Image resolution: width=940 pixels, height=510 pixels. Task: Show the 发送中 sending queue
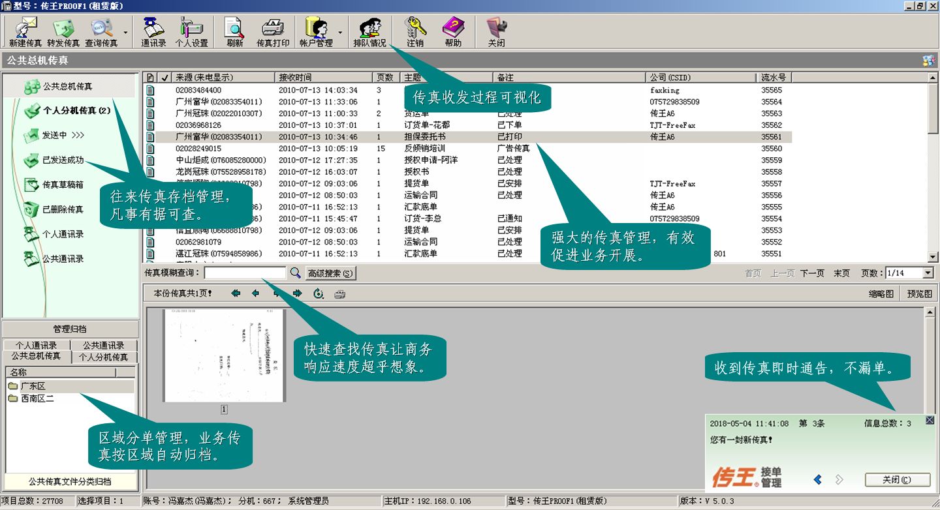[x=54, y=136]
